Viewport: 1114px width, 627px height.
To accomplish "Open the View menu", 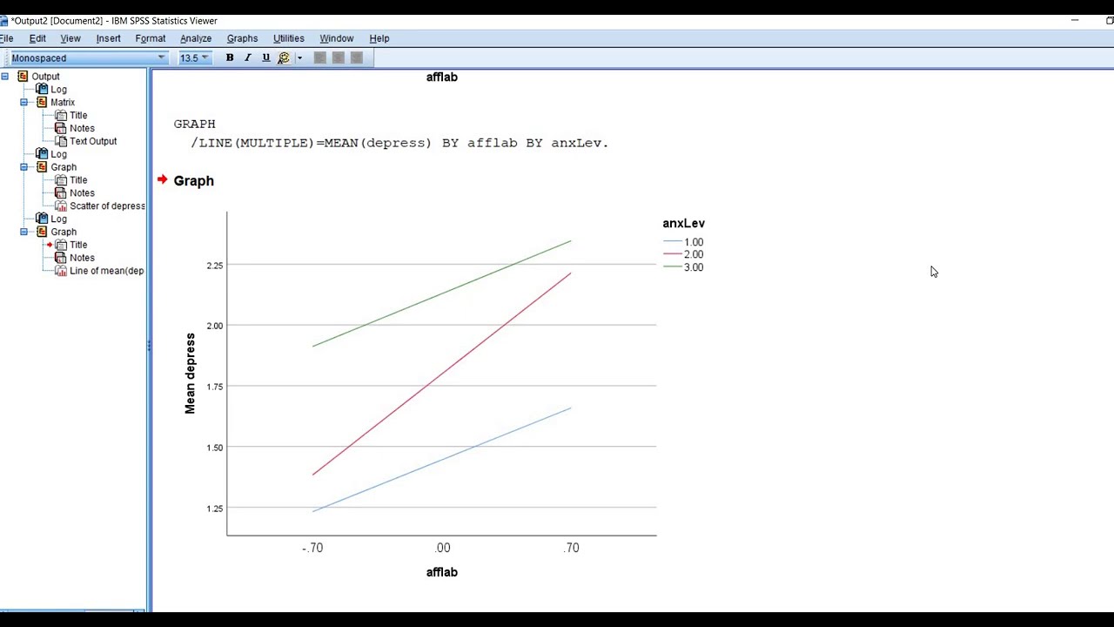I will click(x=70, y=38).
